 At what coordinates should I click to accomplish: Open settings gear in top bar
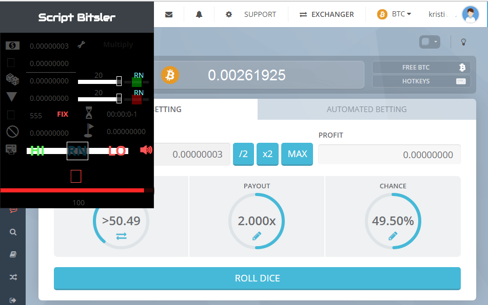[x=229, y=14]
